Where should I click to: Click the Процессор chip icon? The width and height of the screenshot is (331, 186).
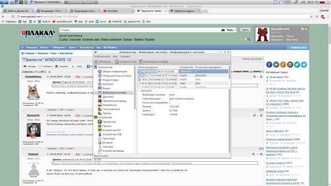click(x=100, y=122)
